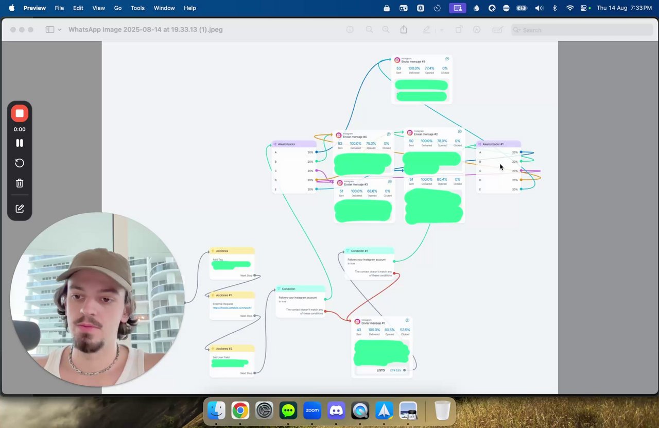Click the 'Enviar mensaje #5' node title
The width and height of the screenshot is (659, 428).
[x=413, y=62]
